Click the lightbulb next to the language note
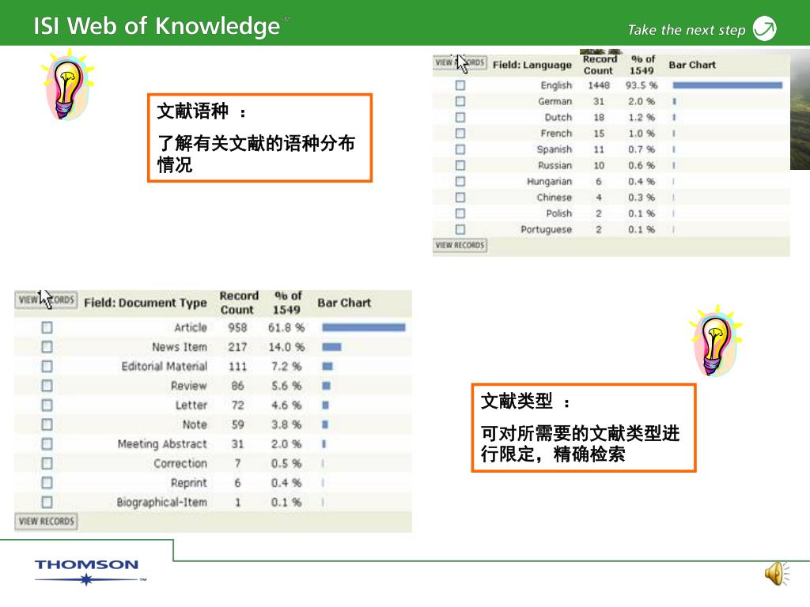 [68, 85]
